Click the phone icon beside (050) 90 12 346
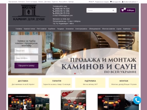The image size is (147, 110). 54,11
